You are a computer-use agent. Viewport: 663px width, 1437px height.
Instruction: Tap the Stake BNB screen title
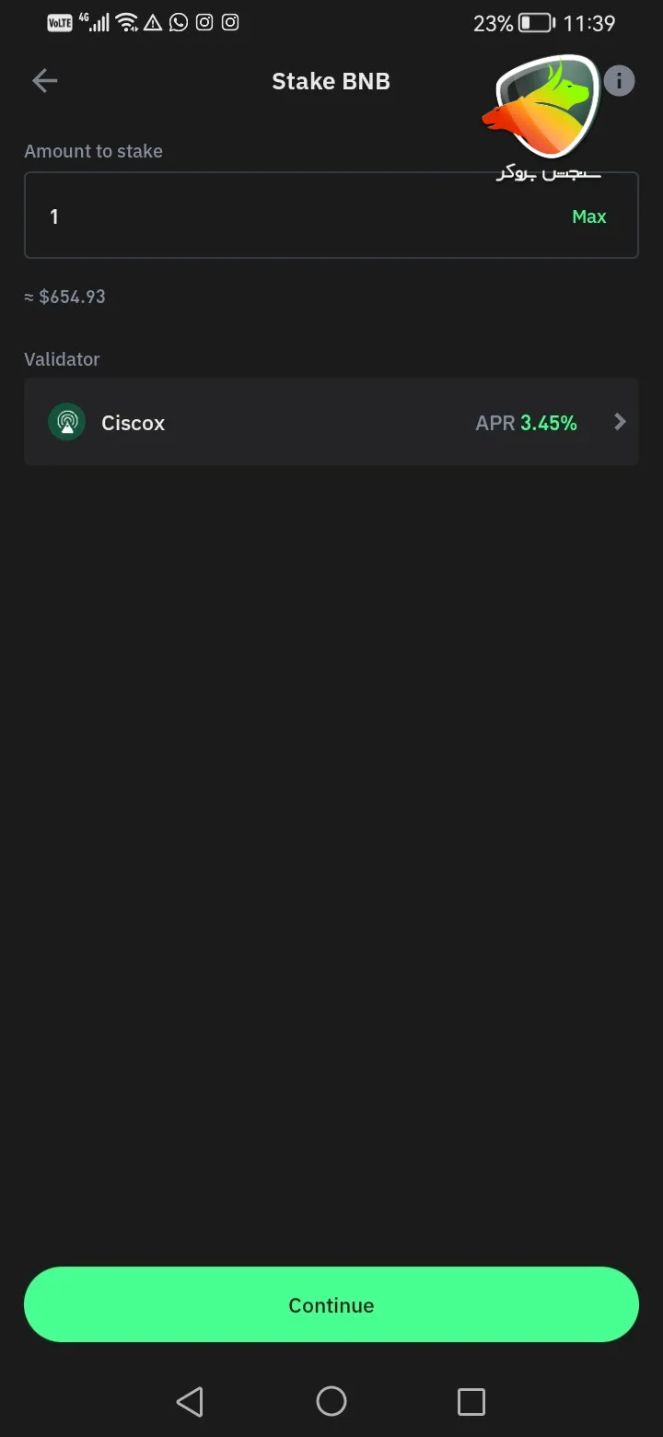click(331, 81)
